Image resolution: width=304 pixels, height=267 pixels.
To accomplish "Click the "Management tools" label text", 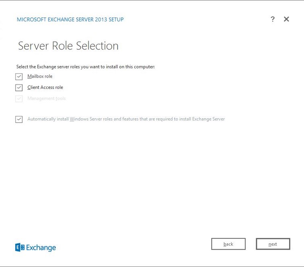I will coord(46,99).
